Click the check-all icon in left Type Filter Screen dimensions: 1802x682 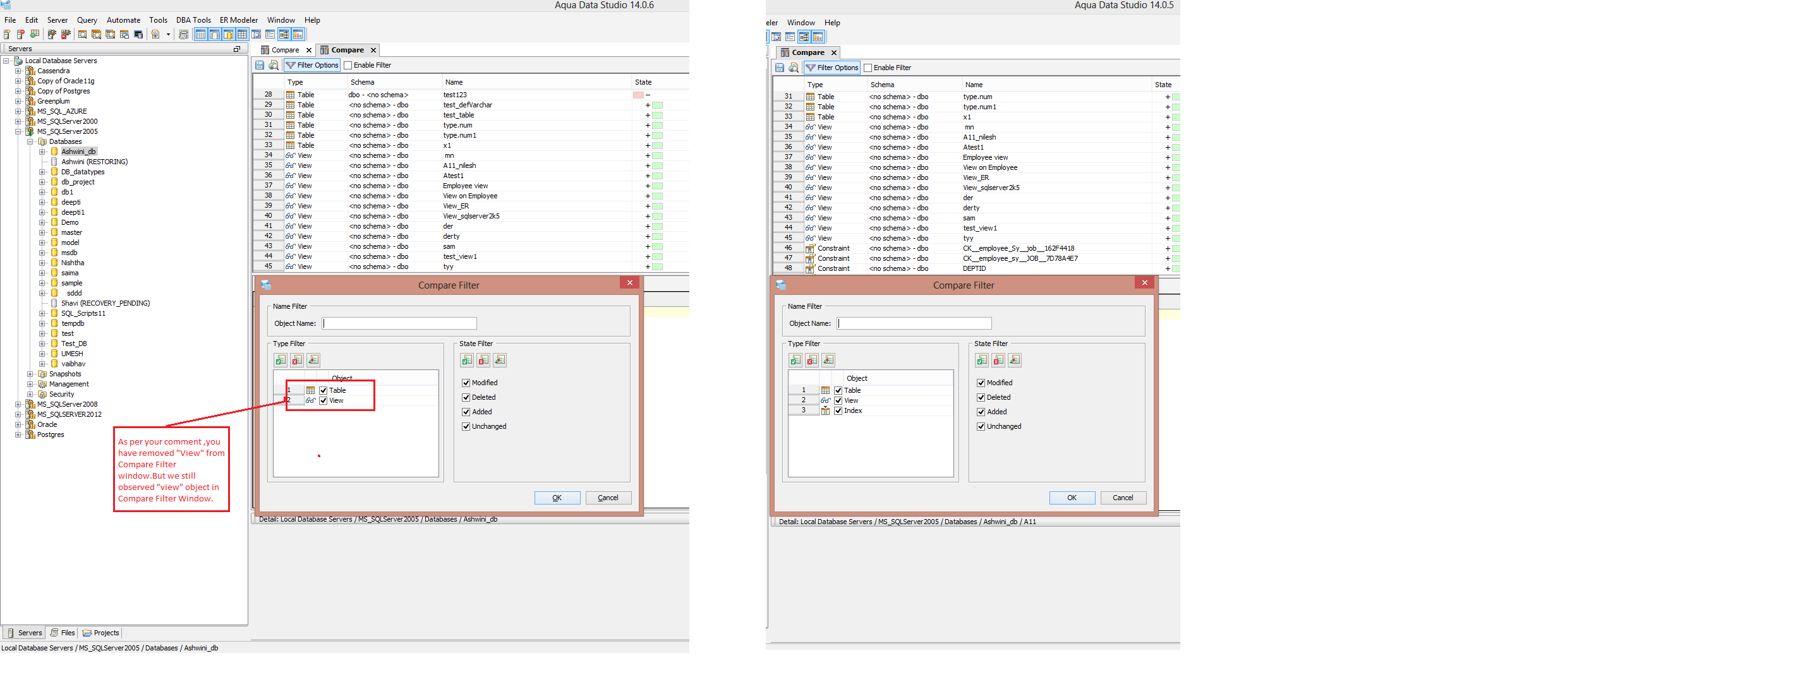(281, 360)
